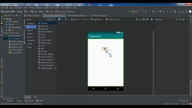Open the Build menu
192x108 pixels.
[46, 7]
